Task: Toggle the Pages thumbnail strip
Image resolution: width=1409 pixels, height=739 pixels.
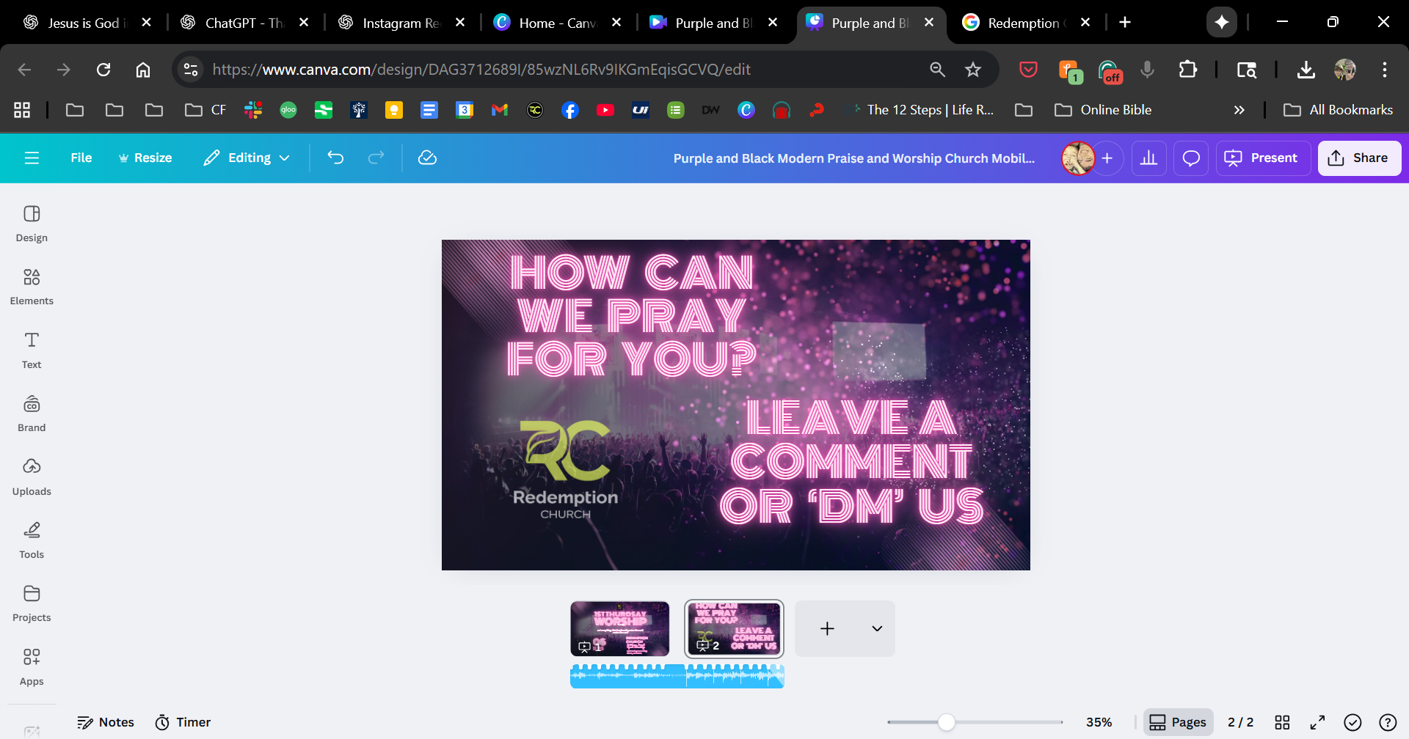Action: (x=1178, y=722)
